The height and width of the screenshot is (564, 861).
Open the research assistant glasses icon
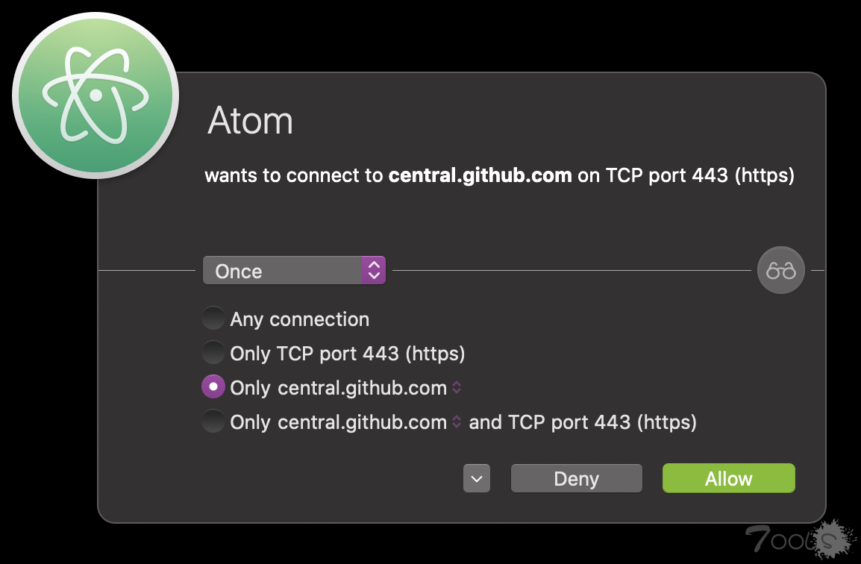[x=780, y=271]
